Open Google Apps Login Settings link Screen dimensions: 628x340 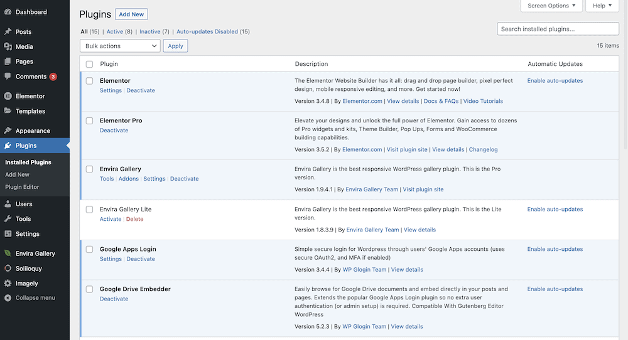click(x=111, y=259)
